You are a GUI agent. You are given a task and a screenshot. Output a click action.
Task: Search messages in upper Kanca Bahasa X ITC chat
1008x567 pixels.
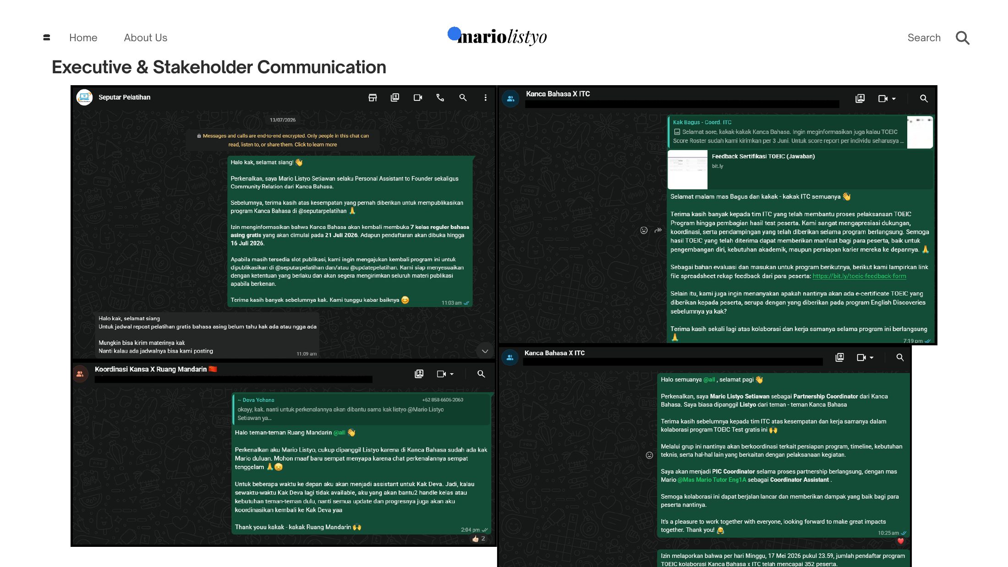click(924, 98)
